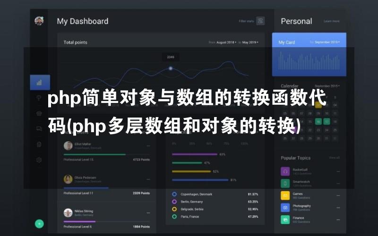Click the highlighted data point on chart
Viewport: 378px width, 236px height.
click(171, 68)
